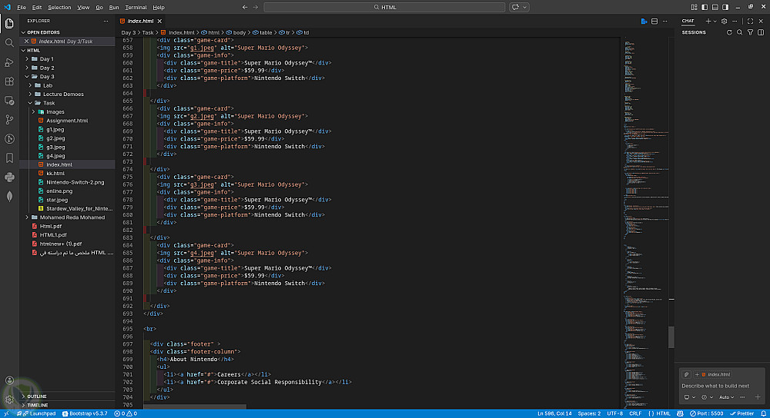Click chat input Describe what to build next
770x418 pixels.
click(715, 386)
